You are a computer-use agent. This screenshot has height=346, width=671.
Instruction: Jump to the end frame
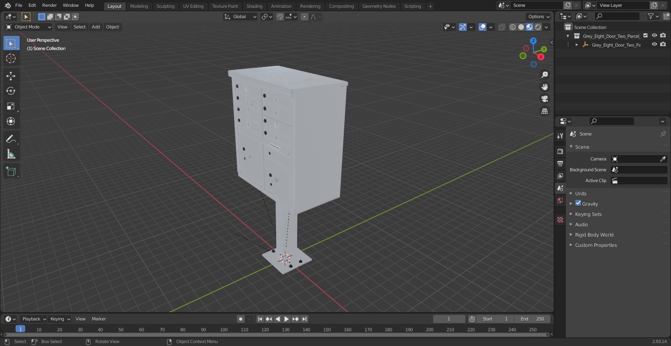pyautogui.click(x=305, y=319)
